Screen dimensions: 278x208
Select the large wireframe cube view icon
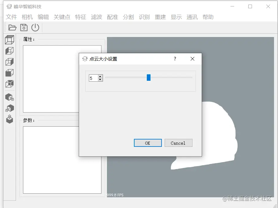10,40
